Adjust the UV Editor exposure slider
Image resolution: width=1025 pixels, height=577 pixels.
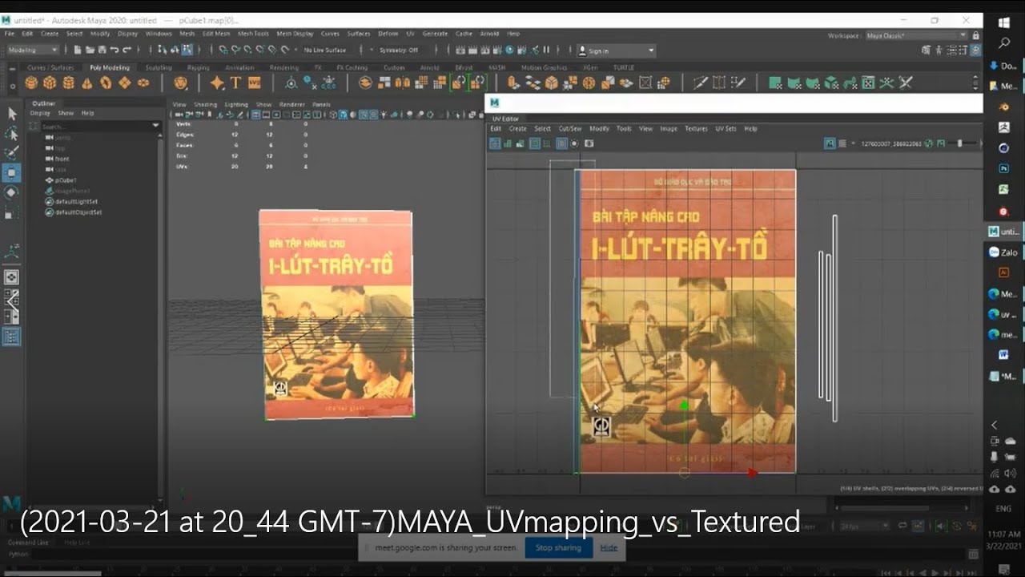(959, 143)
